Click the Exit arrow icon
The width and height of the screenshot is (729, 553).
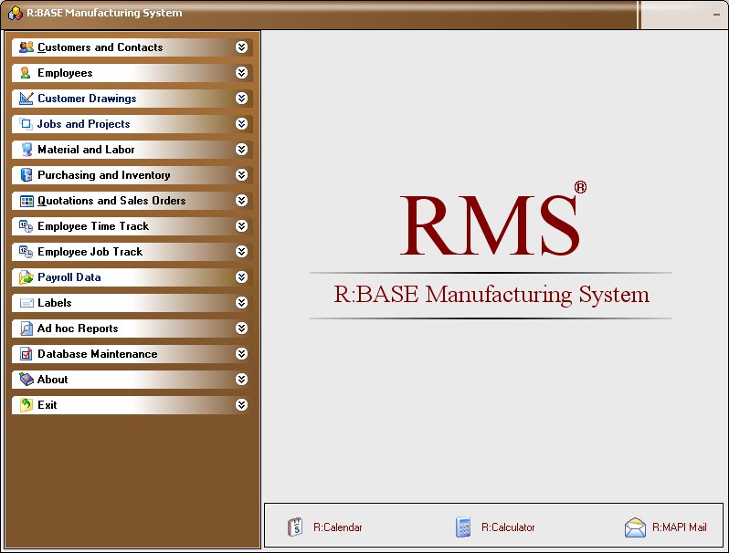tap(26, 405)
